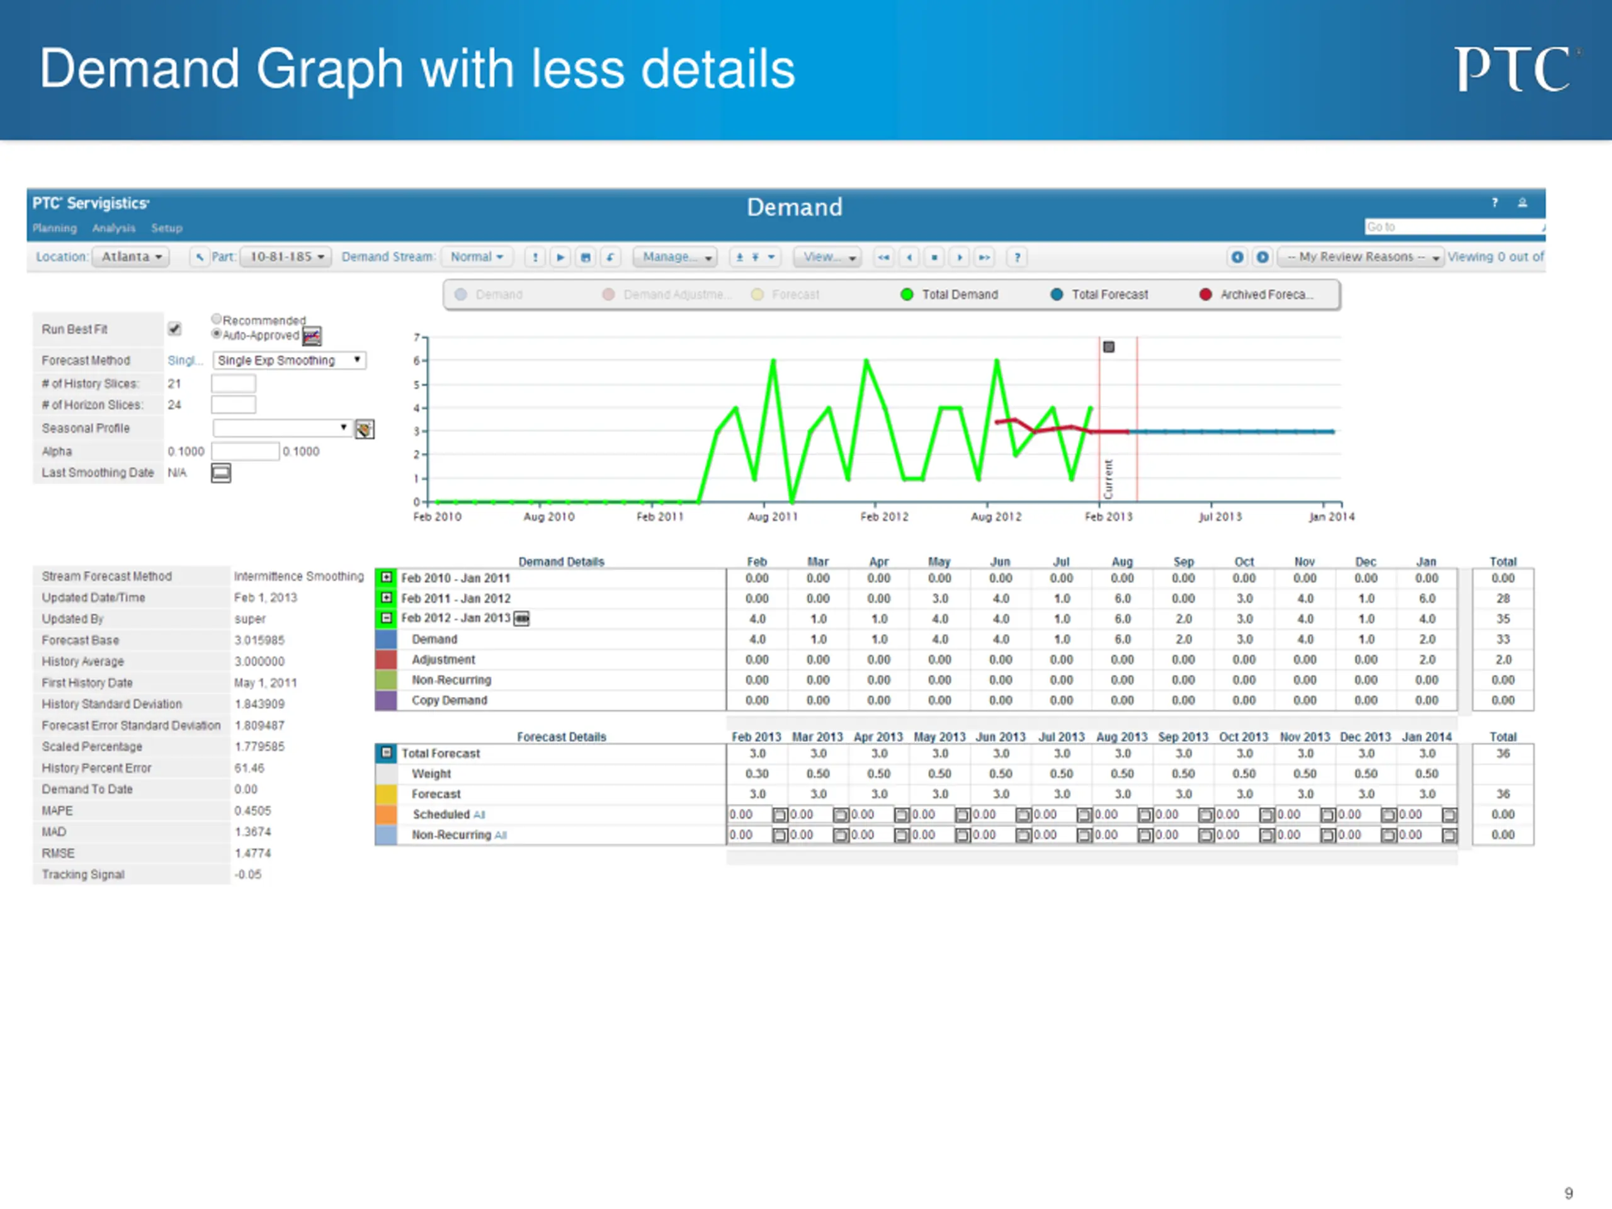Click the play/run toolbar icon

[560, 258]
